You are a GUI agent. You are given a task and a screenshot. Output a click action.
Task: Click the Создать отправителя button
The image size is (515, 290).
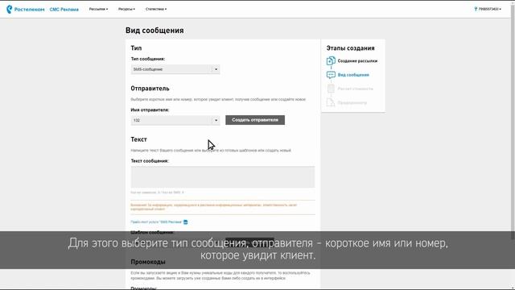pos(255,120)
